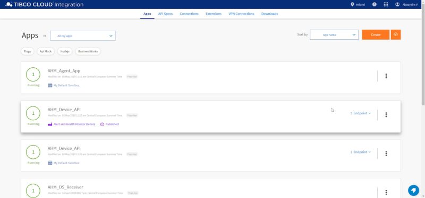Click sandbox icon under second AHM_Device_API
This screenshot has height=198, width=425.
[50, 163]
